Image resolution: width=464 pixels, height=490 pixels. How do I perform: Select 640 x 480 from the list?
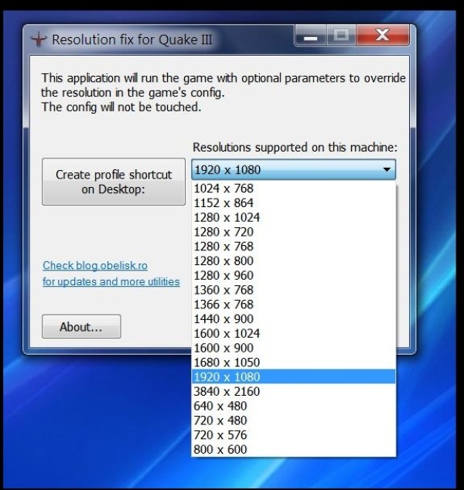(293, 406)
